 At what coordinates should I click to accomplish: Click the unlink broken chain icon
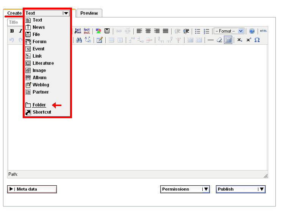click(128, 31)
